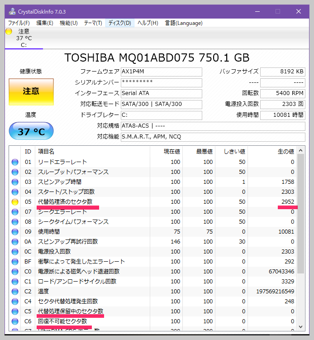Click the blue status icon for row 08
The height and width of the screenshot is (340, 314).
tap(15, 222)
